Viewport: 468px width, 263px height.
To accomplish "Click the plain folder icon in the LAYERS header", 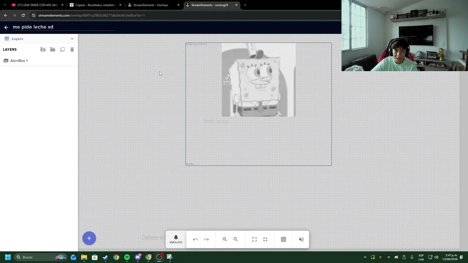I will click(53, 49).
